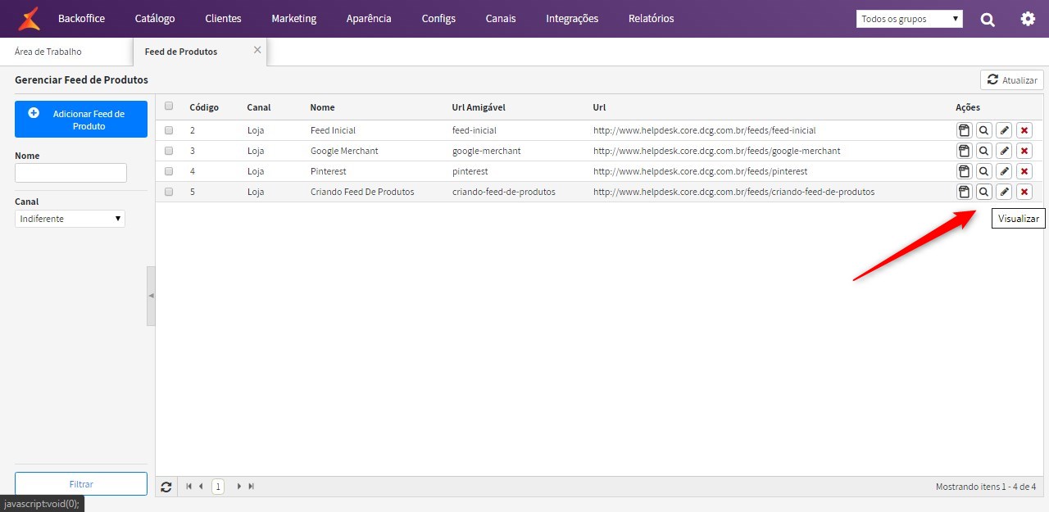Delete the Criando Feed De Produtos feed

coord(1024,192)
